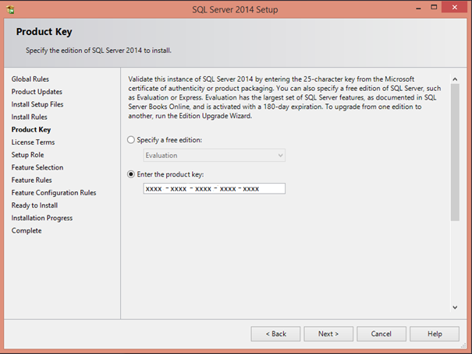
Task: Click the scroll up arrow in description pane
Action: click(455, 79)
